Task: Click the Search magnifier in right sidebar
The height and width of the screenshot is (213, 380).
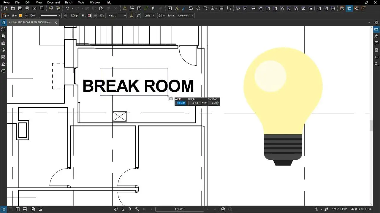Action: click(376, 64)
